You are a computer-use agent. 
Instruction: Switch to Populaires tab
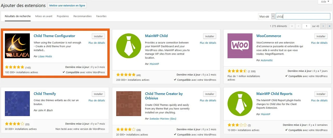63,16
